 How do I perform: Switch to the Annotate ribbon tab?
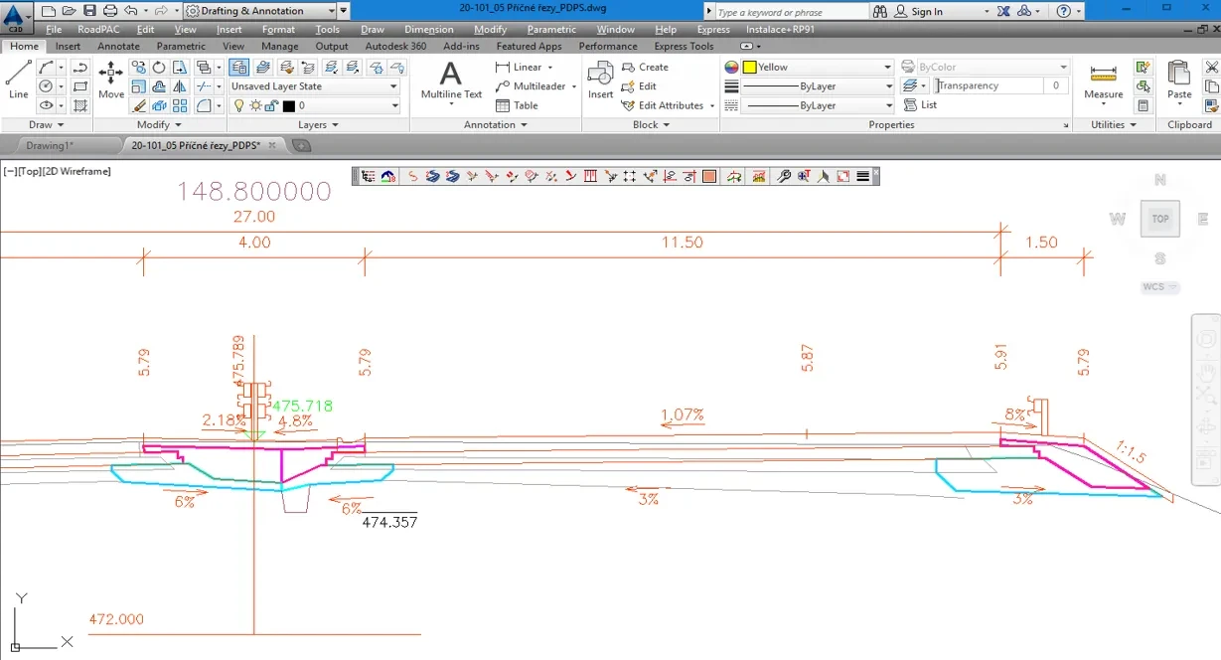(118, 46)
